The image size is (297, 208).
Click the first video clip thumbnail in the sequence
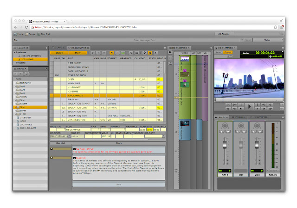(x=185, y=59)
